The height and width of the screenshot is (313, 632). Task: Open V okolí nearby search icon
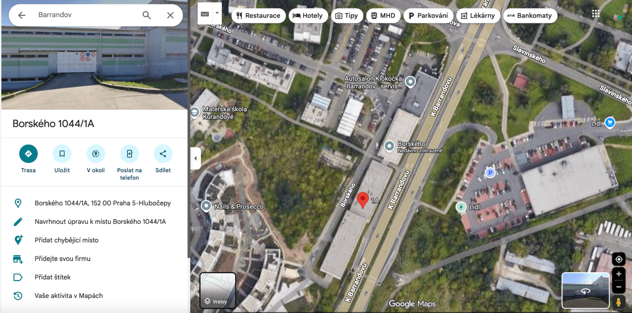coord(96,154)
